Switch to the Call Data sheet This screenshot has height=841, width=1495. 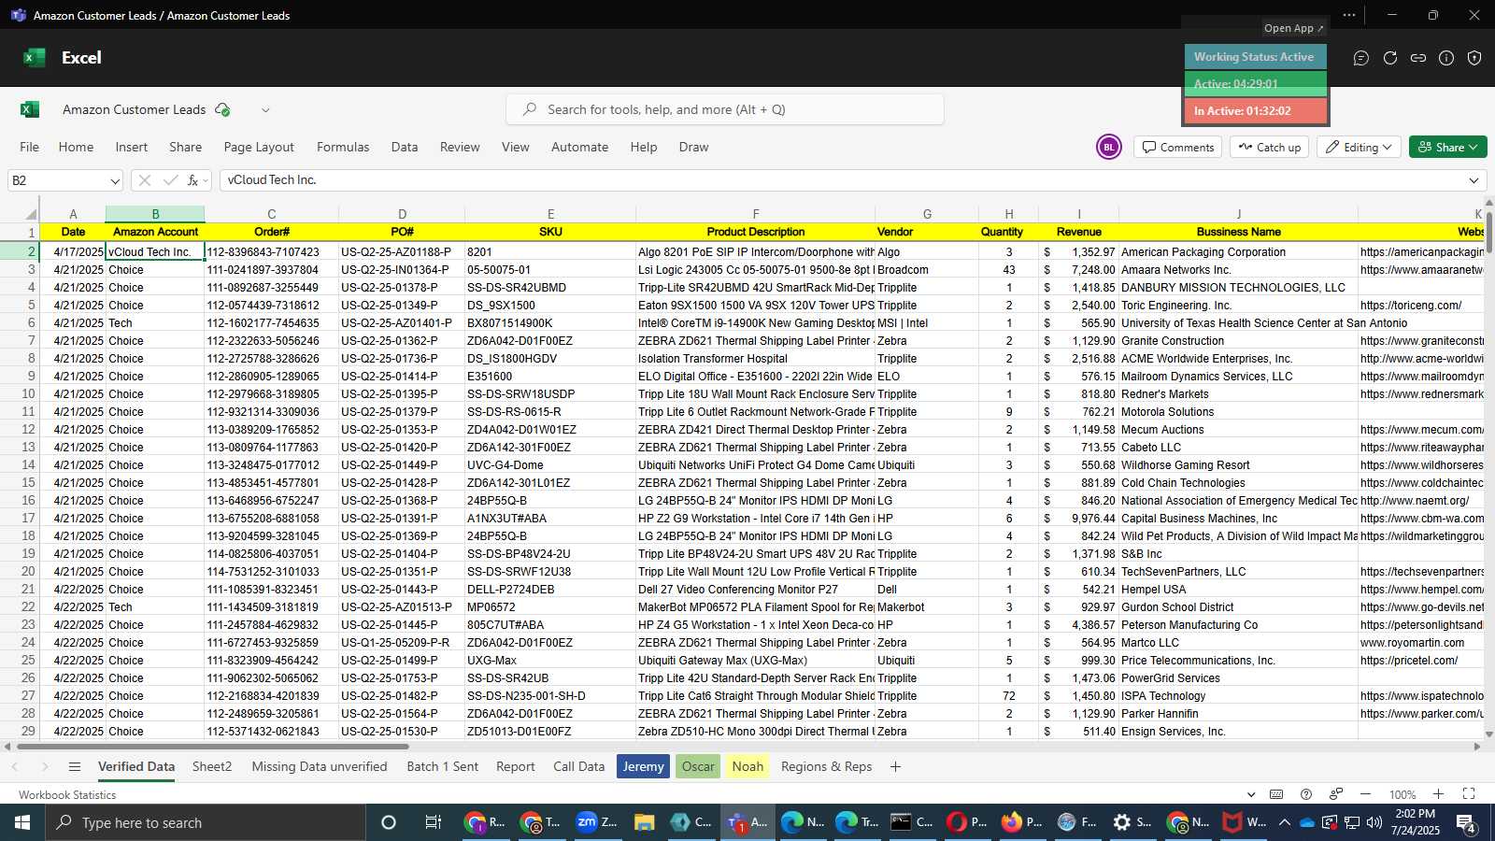578,766
